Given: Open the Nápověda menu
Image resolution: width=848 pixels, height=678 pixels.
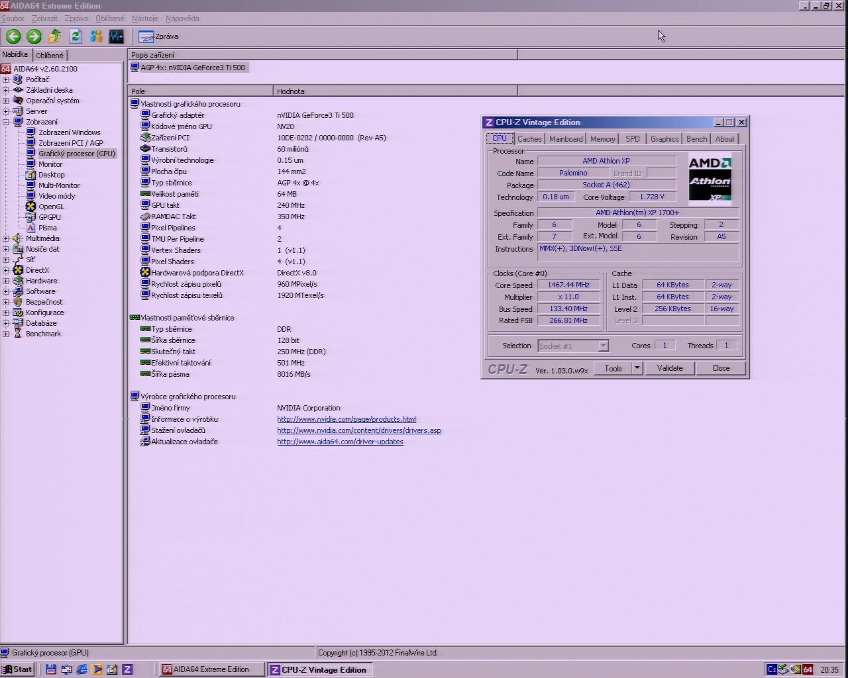Looking at the screenshot, I should click(182, 19).
